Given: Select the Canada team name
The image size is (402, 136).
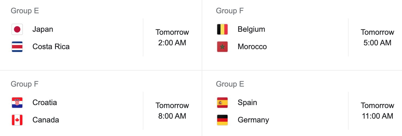Looking at the screenshot, I should point(46,120).
